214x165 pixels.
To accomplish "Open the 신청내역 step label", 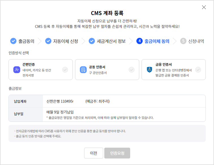I will pyautogui.click(x=196, y=41).
